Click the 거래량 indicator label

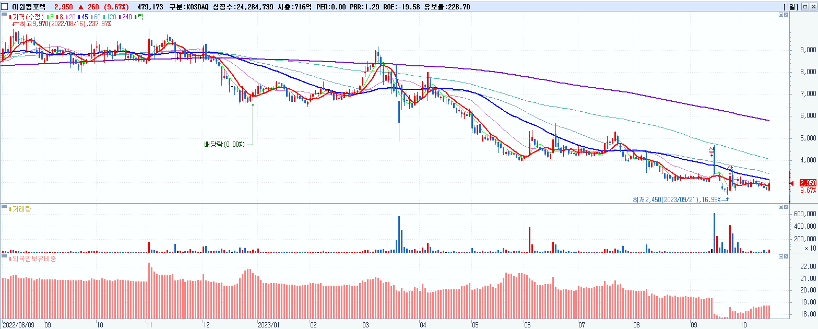click(x=21, y=209)
